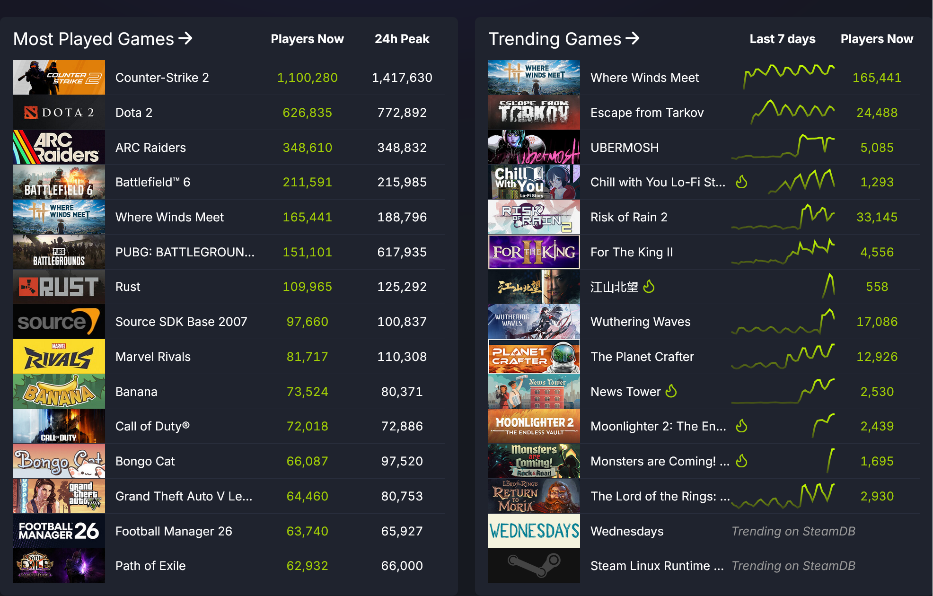
Task: Click the Dota 2 banner image
Action: pos(59,112)
